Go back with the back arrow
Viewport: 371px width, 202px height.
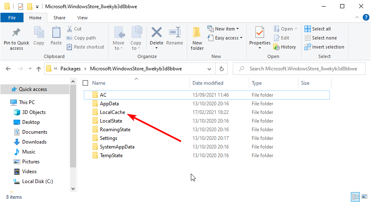[8, 69]
